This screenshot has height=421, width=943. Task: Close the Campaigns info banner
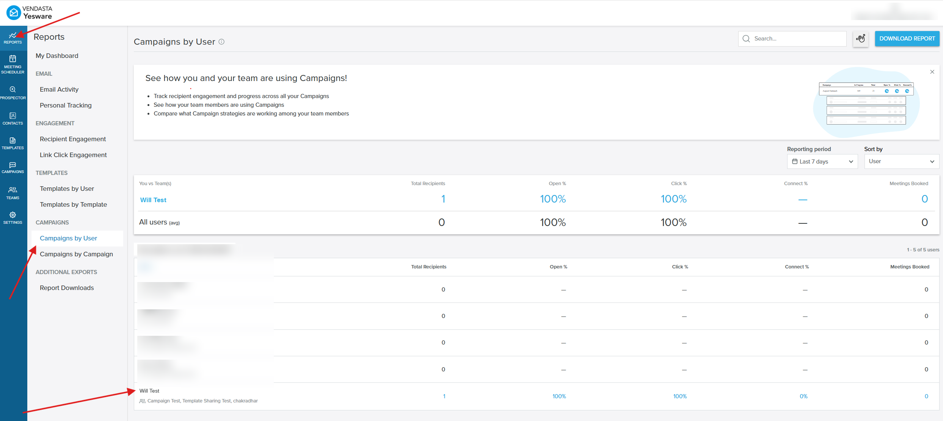tap(932, 72)
